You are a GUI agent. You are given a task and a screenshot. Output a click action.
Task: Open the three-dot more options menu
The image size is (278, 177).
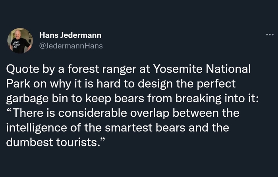[270, 35]
